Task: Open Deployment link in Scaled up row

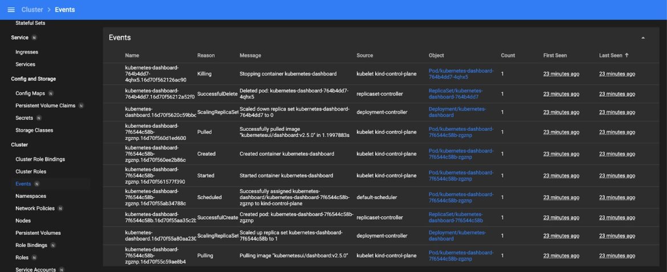Action: coord(457,236)
